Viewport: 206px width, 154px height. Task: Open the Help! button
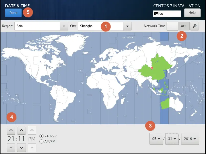pos(192,13)
